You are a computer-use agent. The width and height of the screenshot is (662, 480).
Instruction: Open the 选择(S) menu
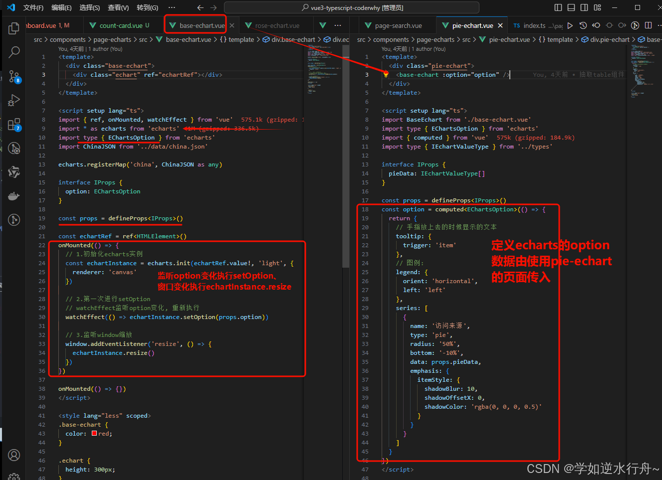pyautogui.click(x=90, y=7)
